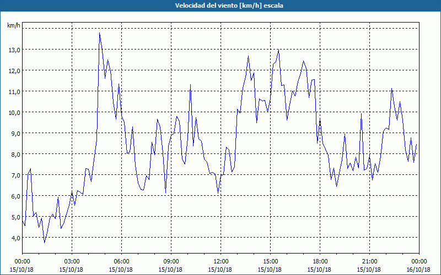Screen dimensions: 441x275
Task: Click the '21:00' time axis label
Action: (x=369, y=262)
